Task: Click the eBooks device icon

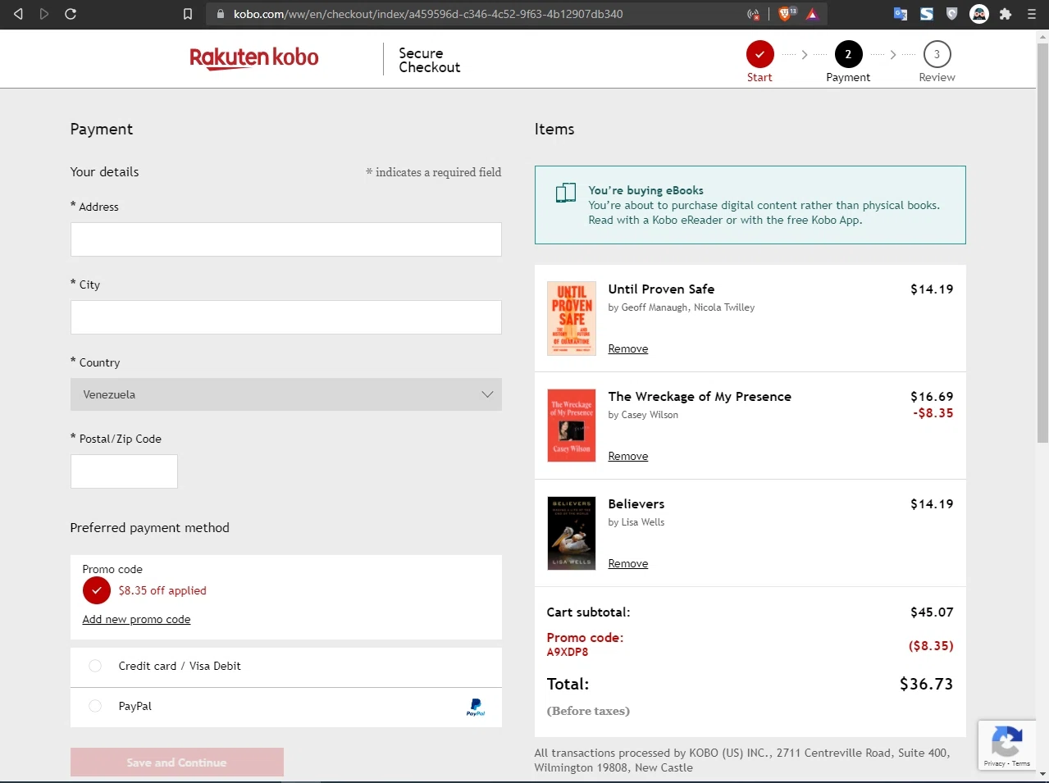Action: (566, 193)
